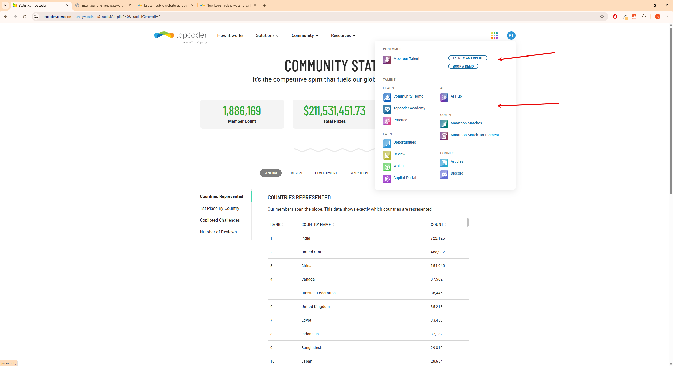Click the AI Hub icon
Viewport: 673px width, 366px height.
(x=444, y=98)
